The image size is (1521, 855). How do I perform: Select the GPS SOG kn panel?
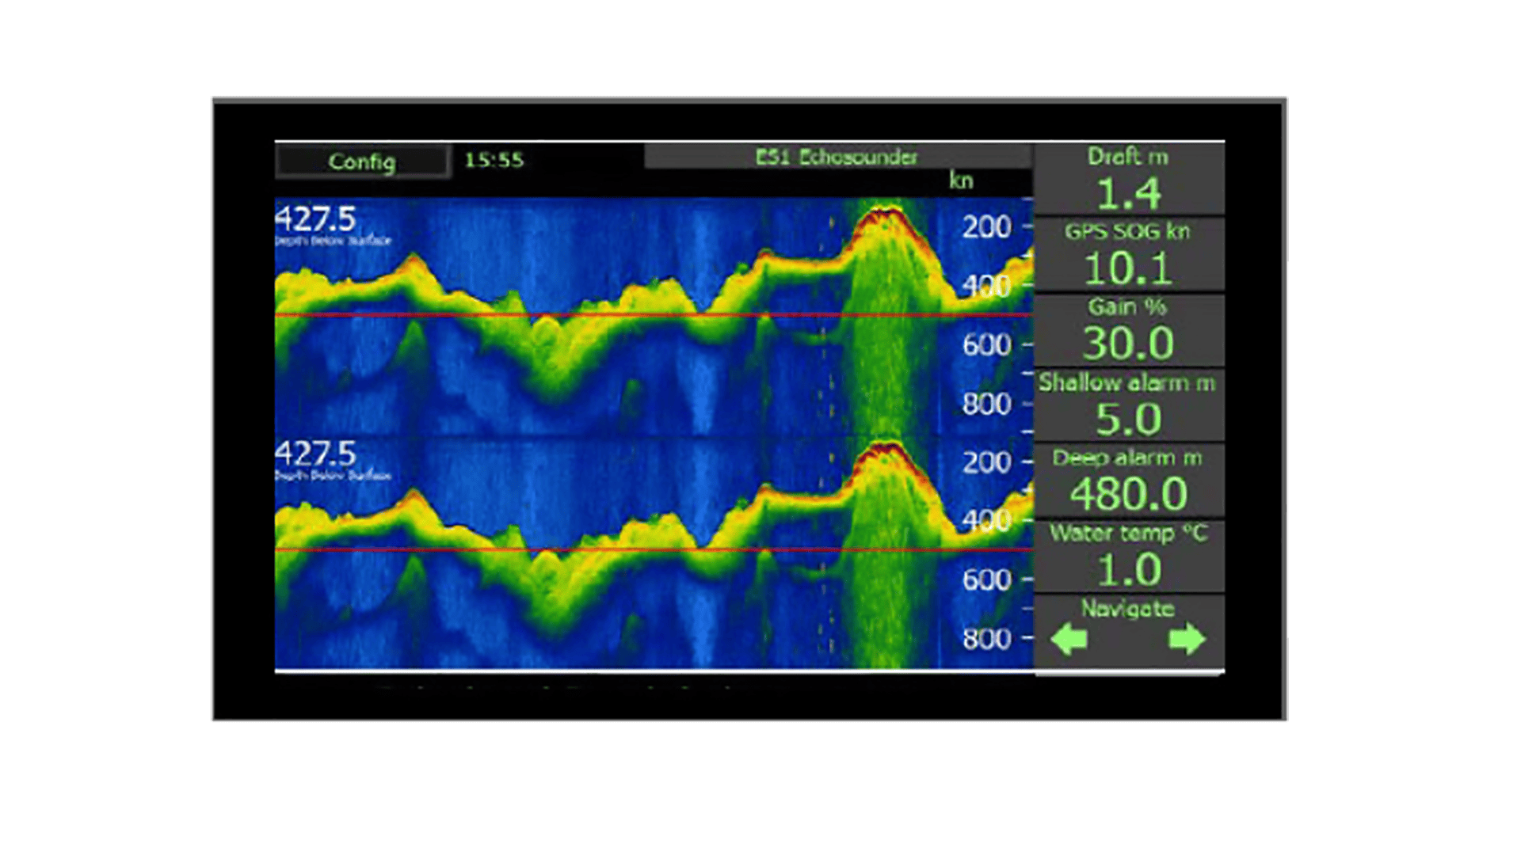pyautogui.click(x=1128, y=254)
